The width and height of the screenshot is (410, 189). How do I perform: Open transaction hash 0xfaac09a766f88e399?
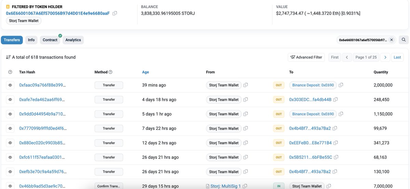click(x=43, y=85)
